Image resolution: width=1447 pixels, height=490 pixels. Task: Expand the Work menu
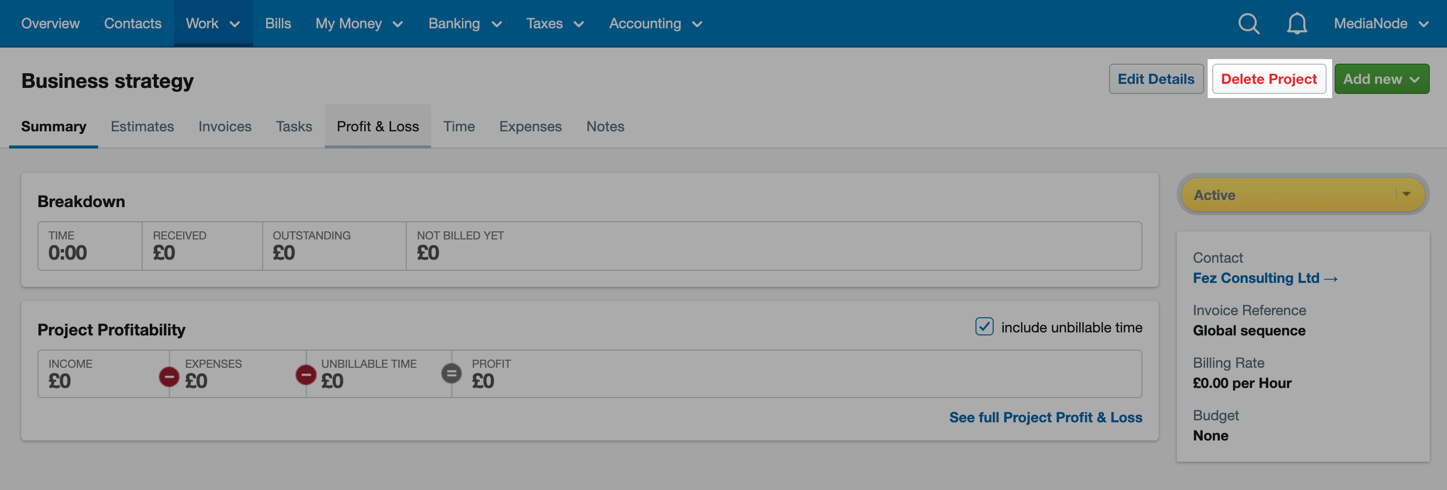[213, 24]
